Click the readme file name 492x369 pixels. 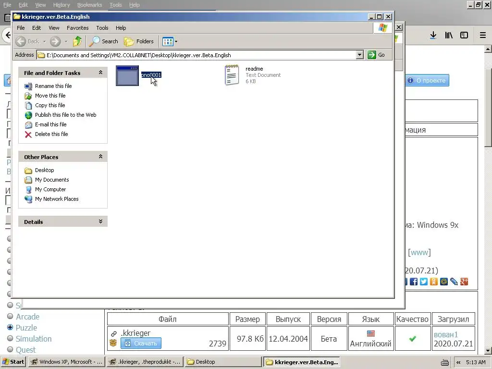point(254,69)
